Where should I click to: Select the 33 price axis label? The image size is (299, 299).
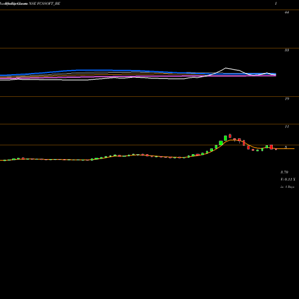pyautogui.click(x=286, y=50)
